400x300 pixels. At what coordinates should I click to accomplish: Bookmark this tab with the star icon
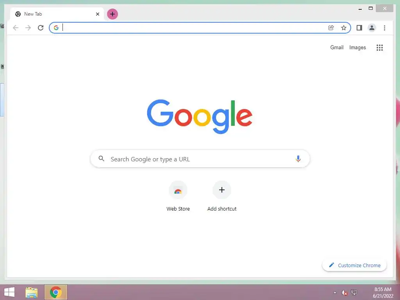click(x=344, y=28)
